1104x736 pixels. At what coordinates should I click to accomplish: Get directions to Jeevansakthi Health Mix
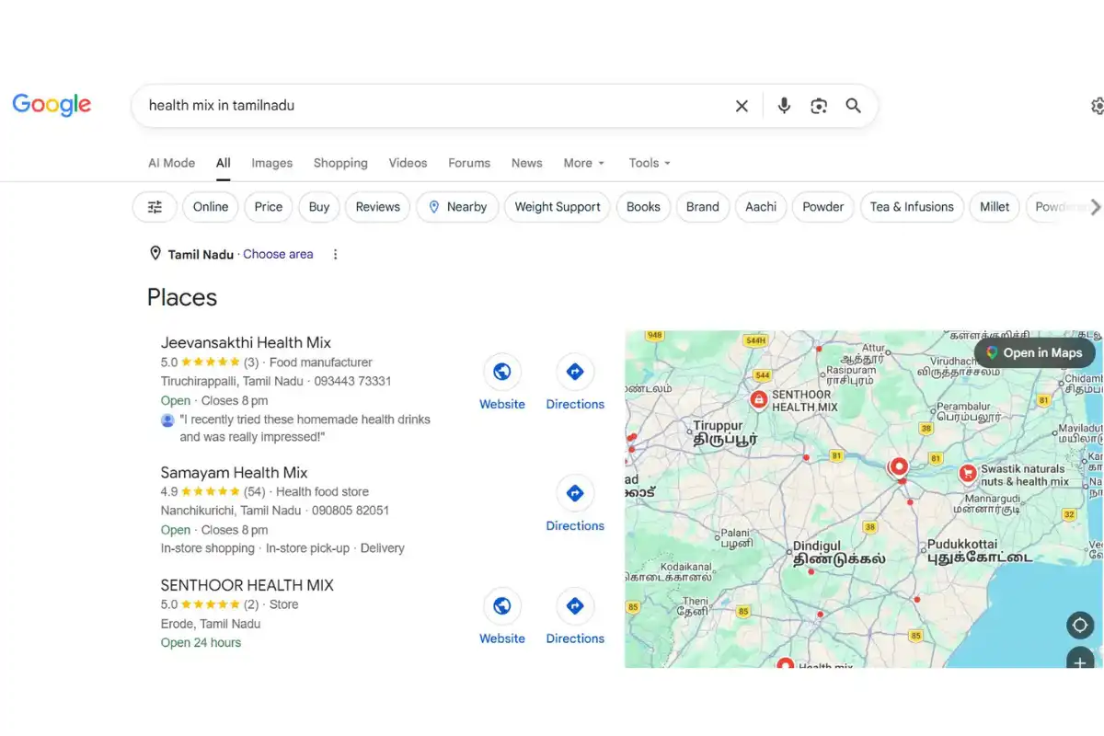tap(575, 372)
